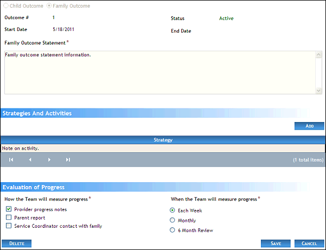Select 6 Month Review option
The width and height of the screenshot is (326, 250).
[172, 230]
